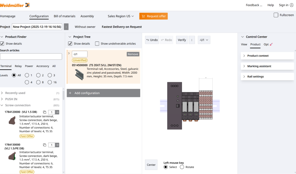
Task: Switch to Relay article tab
Action: tap(18, 66)
